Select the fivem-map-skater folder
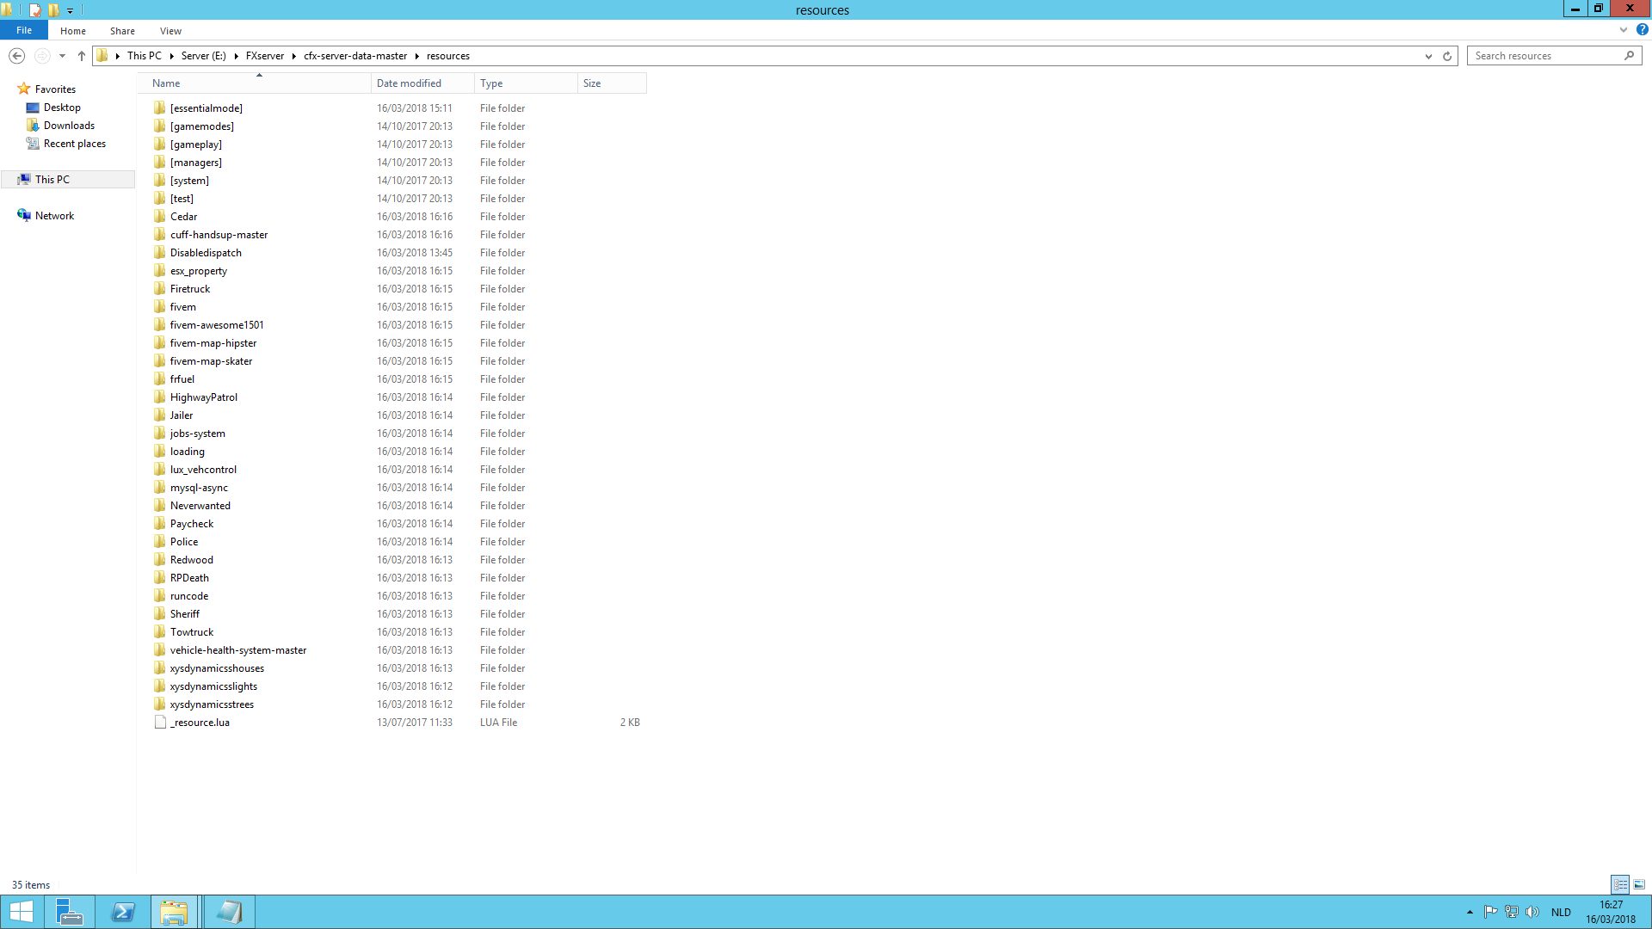Viewport: 1652px width, 929px height. (211, 360)
